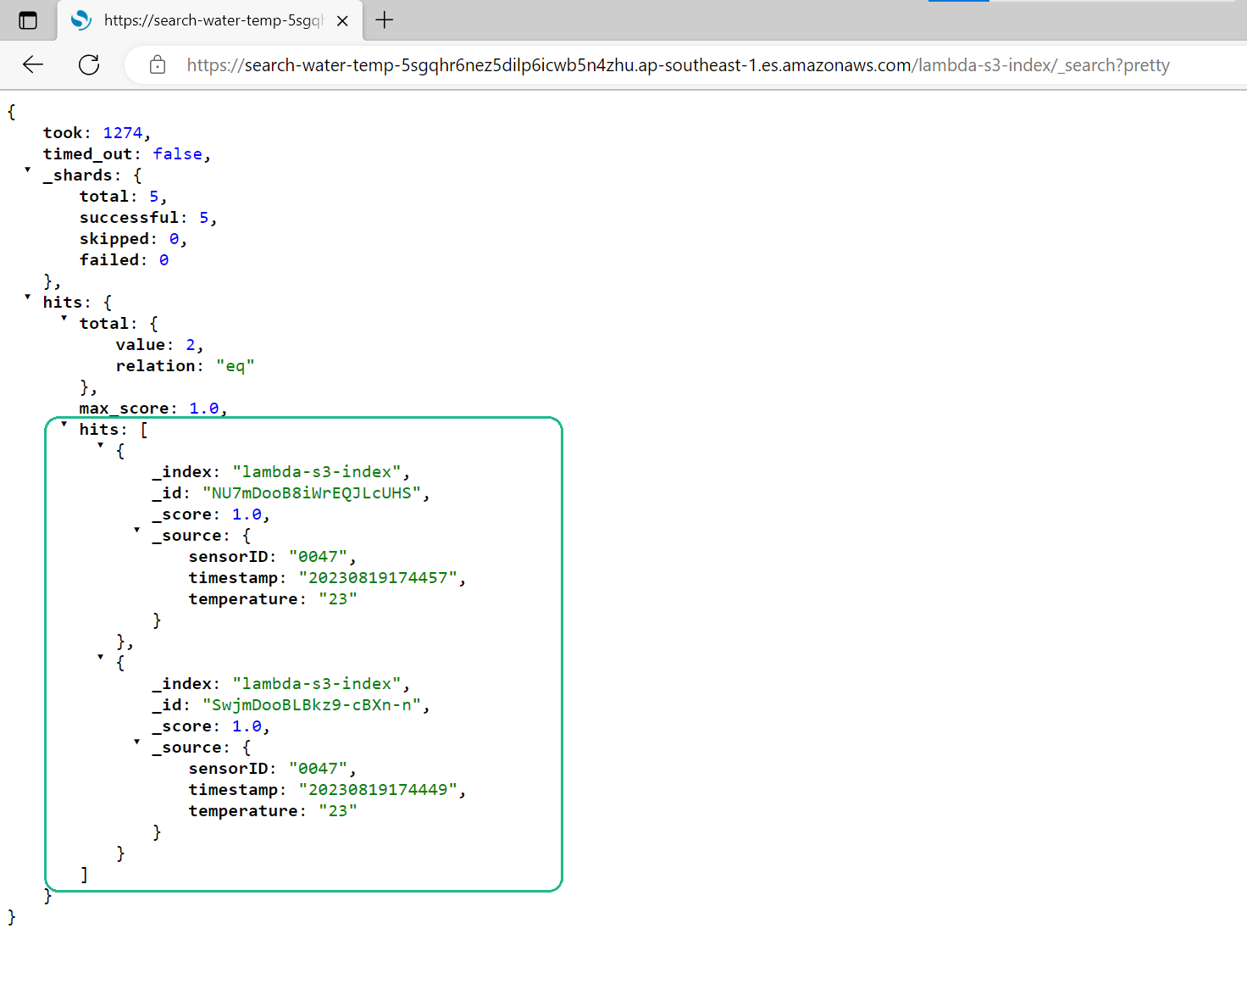The width and height of the screenshot is (1247, 1001).
Task: Collapse the inner hits array
Action: 64,425
